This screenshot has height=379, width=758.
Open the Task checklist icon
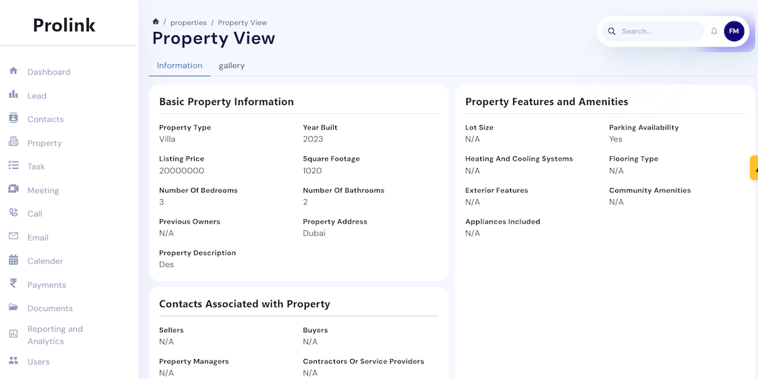pos(13,166)
